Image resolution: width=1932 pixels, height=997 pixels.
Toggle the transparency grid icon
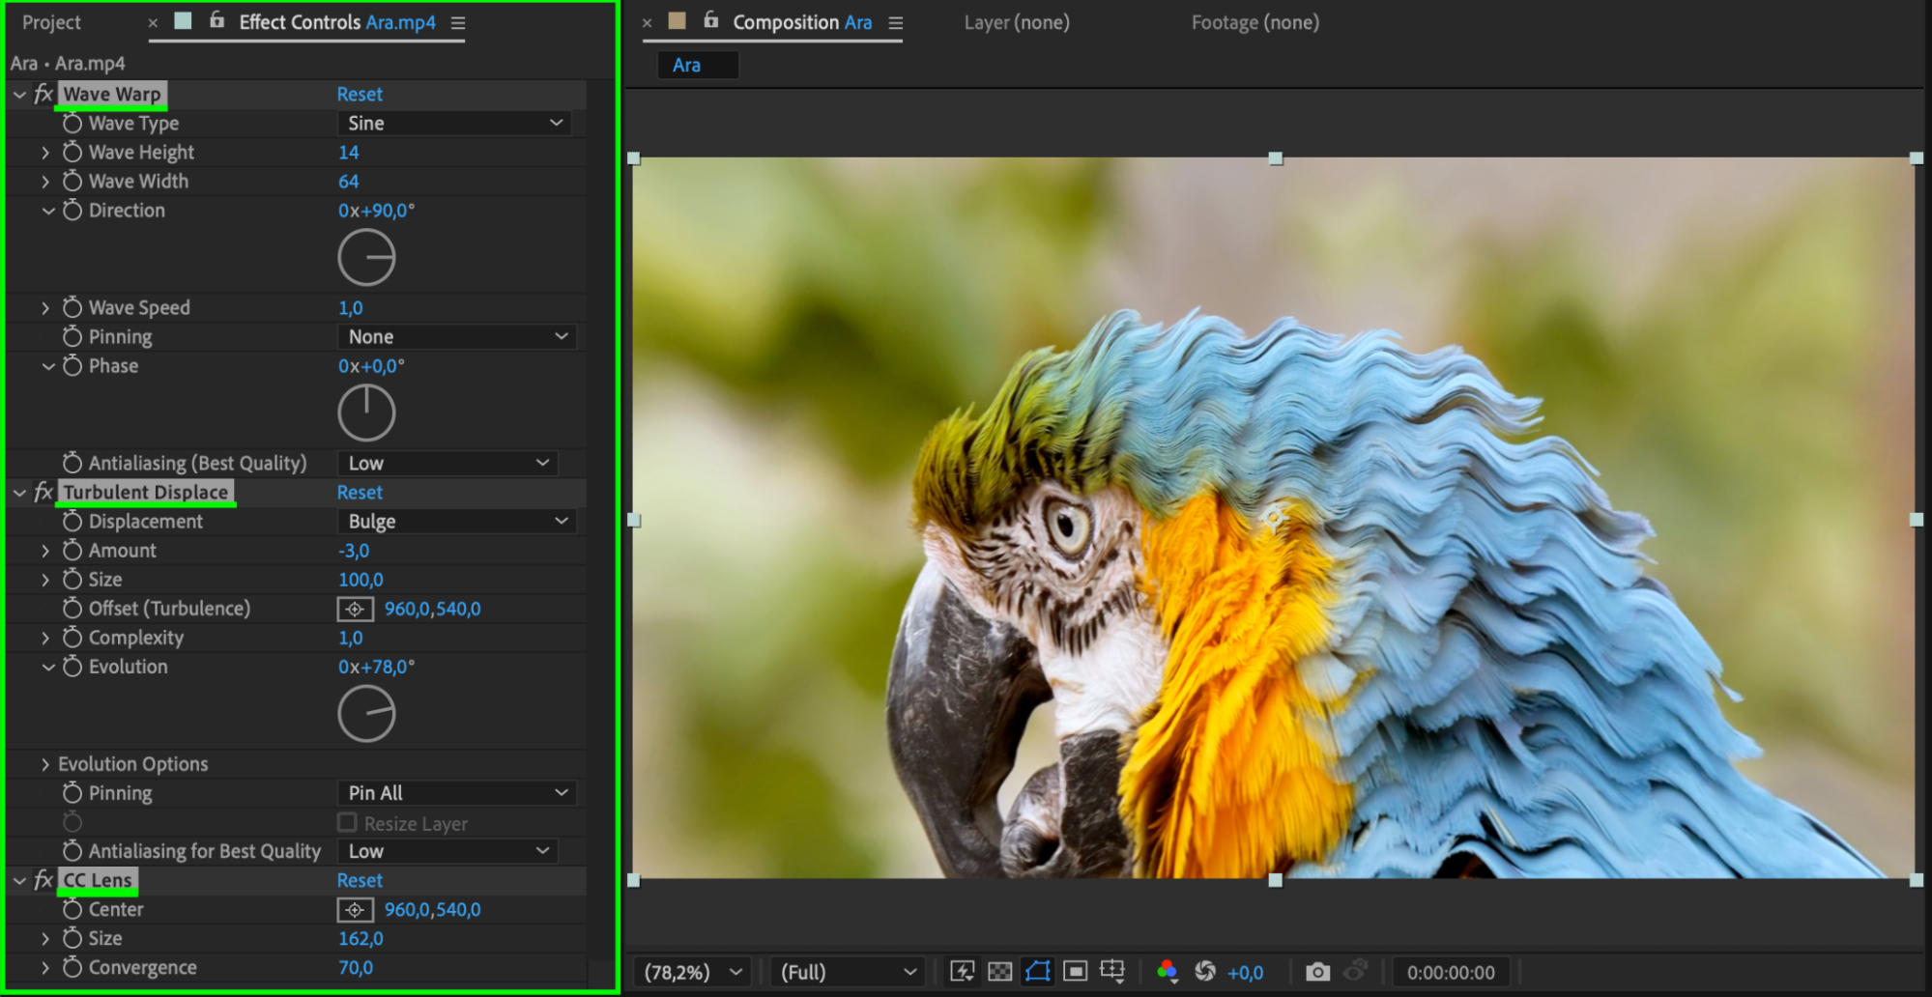pos(999,972)
